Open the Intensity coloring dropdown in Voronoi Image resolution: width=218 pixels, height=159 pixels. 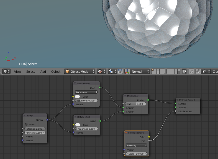[x=136, y=145]
